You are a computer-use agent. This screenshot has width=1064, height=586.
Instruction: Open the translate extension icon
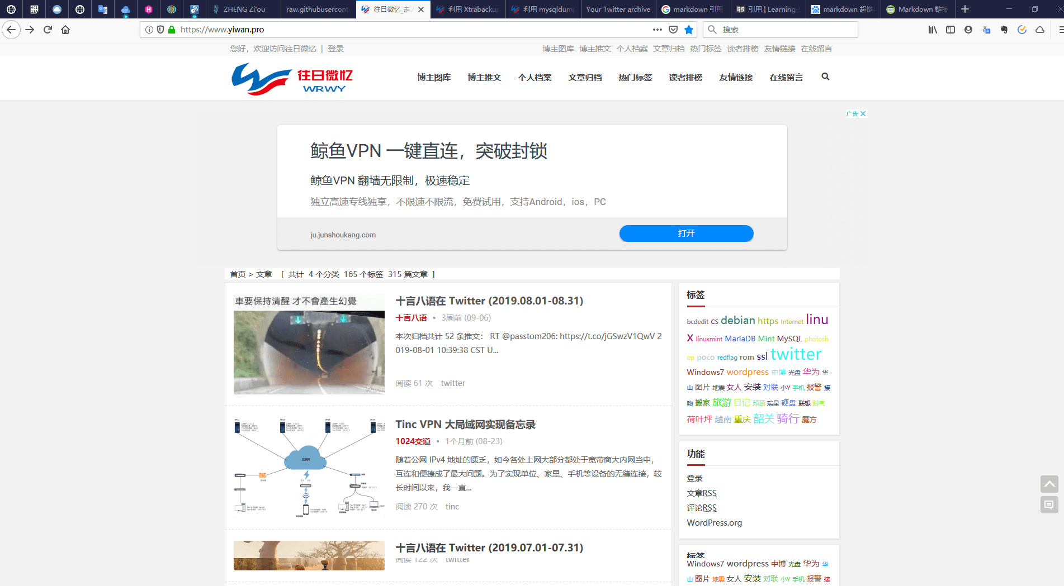[x=986, y=30]
